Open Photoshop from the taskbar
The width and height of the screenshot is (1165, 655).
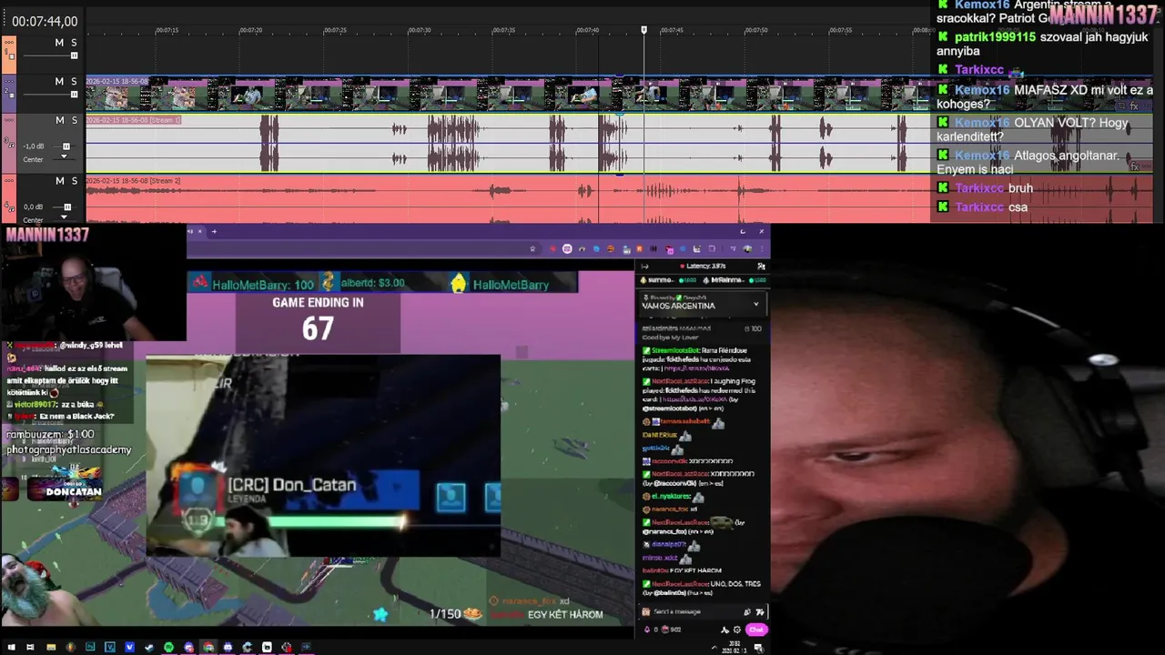click(x=90, y=648)
